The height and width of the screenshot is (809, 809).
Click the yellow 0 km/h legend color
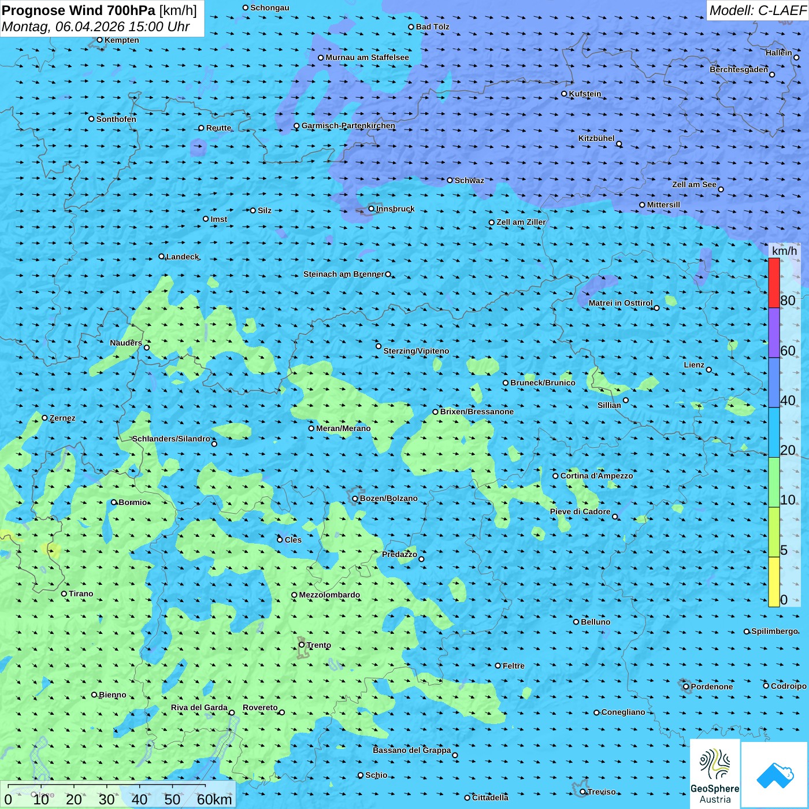774,582
